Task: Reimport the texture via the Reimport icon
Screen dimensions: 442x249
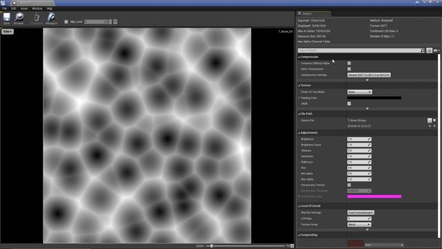Action: (51, 19)
